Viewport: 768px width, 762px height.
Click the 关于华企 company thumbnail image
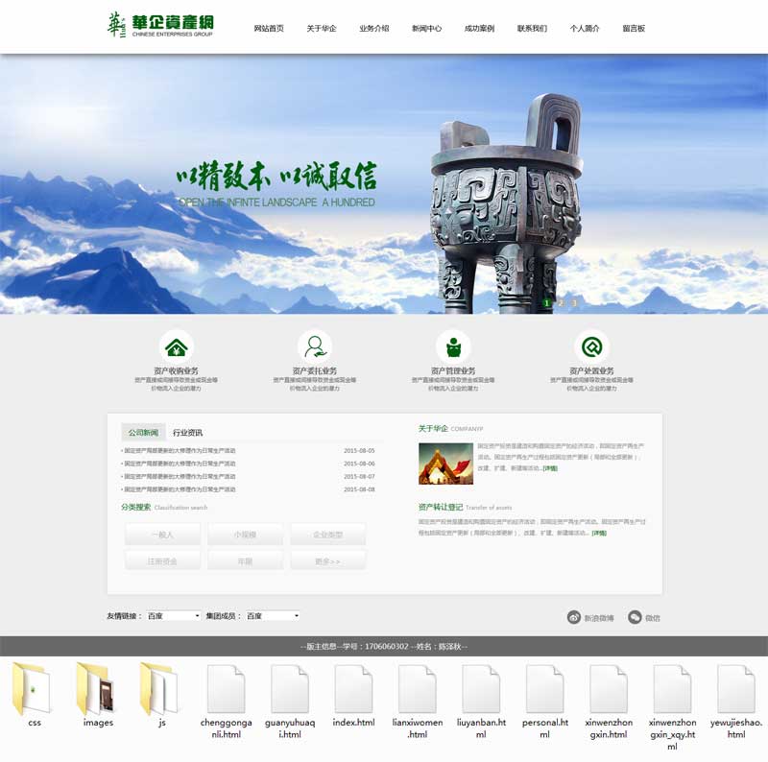tap(445, 463)
